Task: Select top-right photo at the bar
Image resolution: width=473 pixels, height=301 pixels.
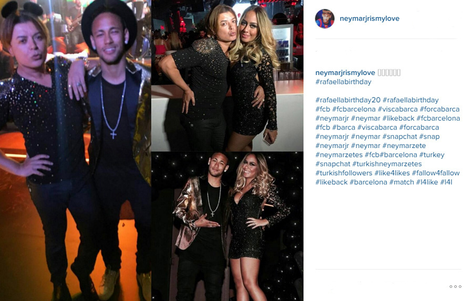Action: pyautogui.click(x=228, y=76)
